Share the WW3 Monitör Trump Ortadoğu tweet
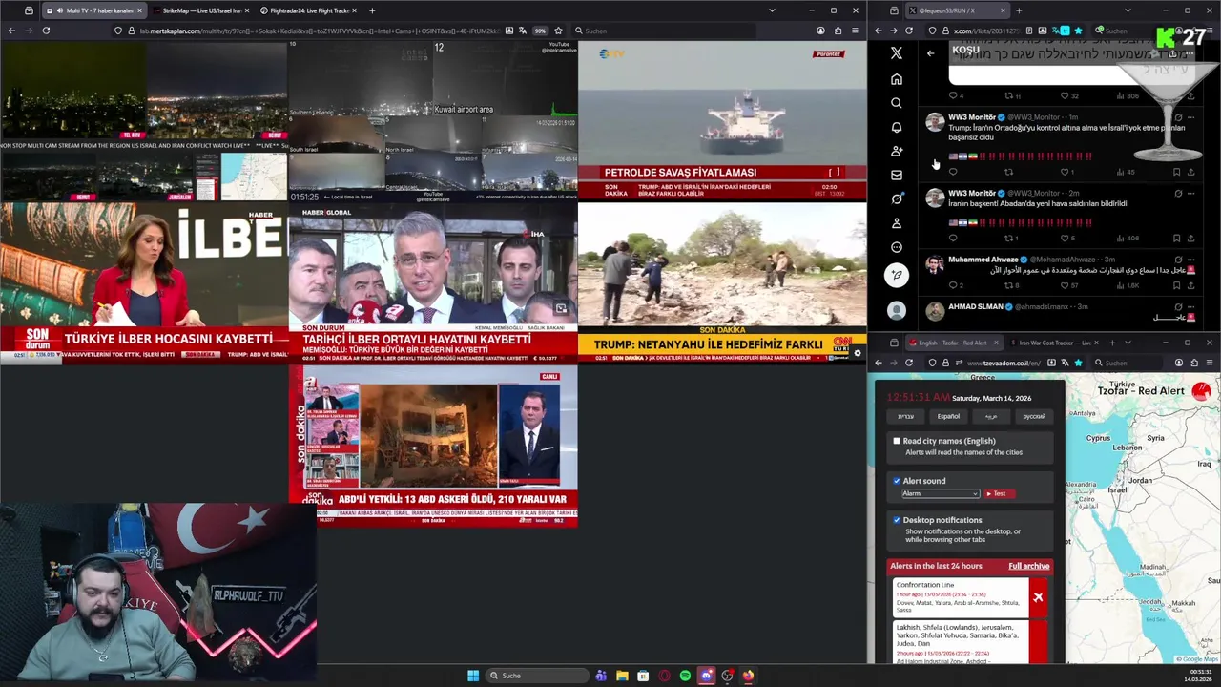The image size is (1221, 687). point(1190,172)
